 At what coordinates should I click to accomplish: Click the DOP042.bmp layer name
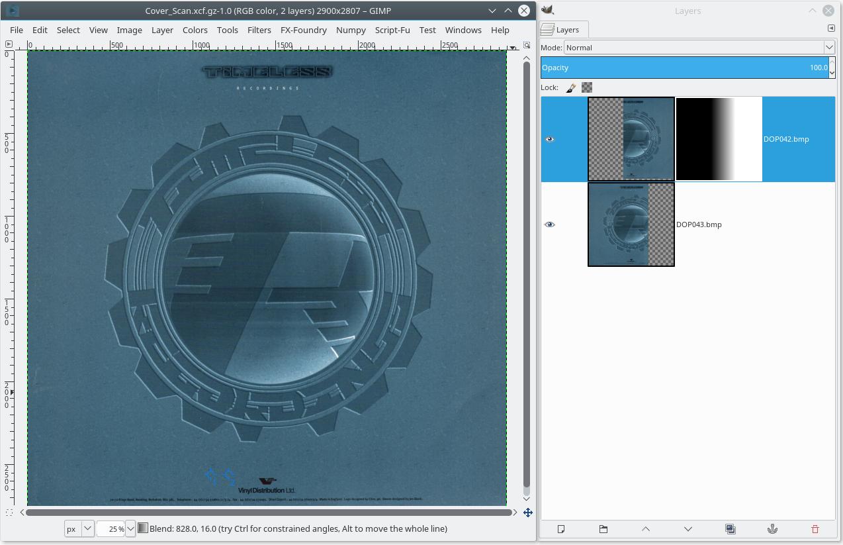tap(786, 139)
